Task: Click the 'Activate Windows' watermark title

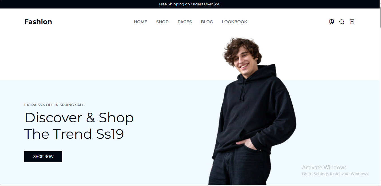Action: [x=324, y=167]
